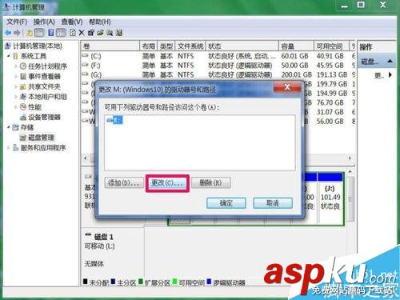Viewport: 400px width, 300px height.
Task: Click the drive icon of M: in dialog list
Action: click(x=110, y=120)
